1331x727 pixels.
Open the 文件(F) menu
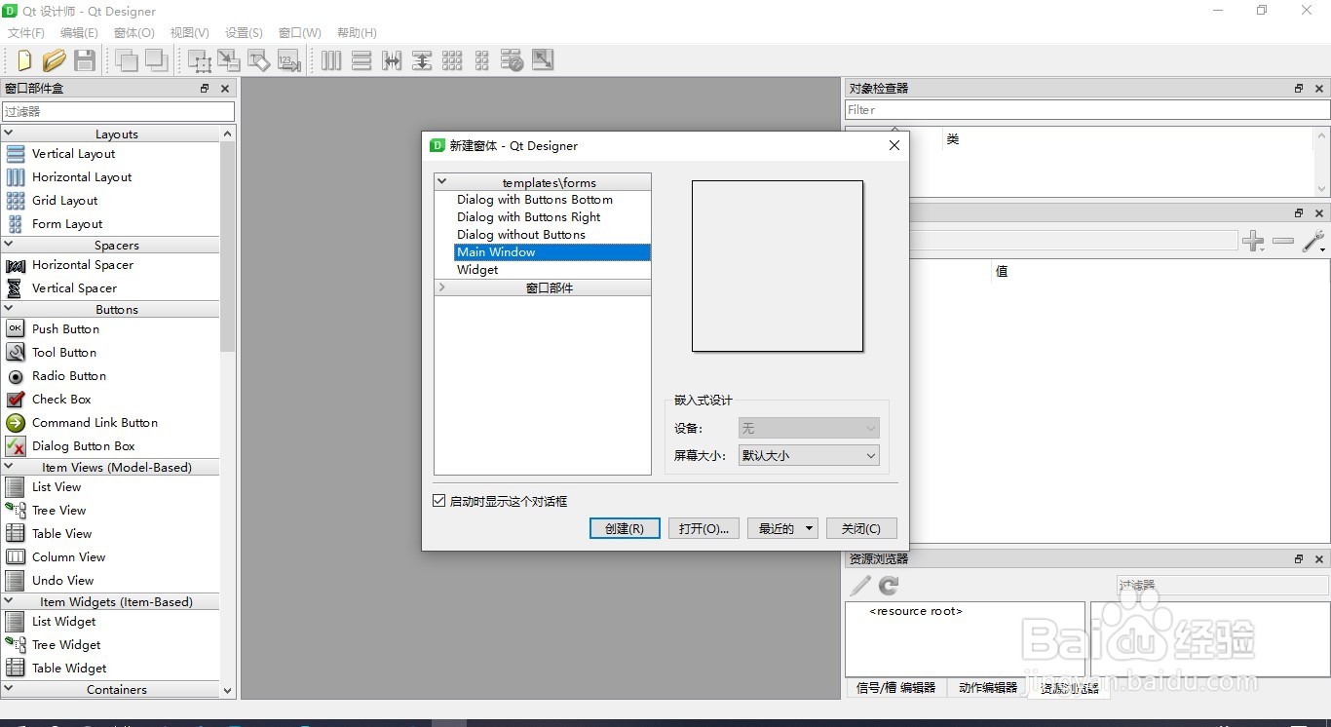pos(26,32)
